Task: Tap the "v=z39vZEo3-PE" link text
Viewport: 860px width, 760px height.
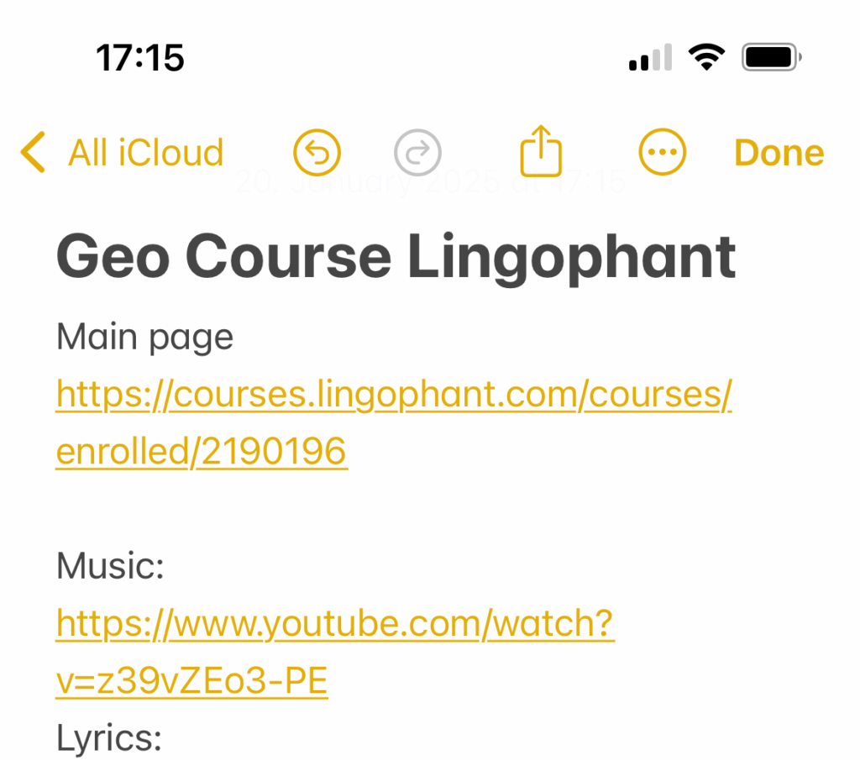Action: pyautogui.click(x=191, y=682)
